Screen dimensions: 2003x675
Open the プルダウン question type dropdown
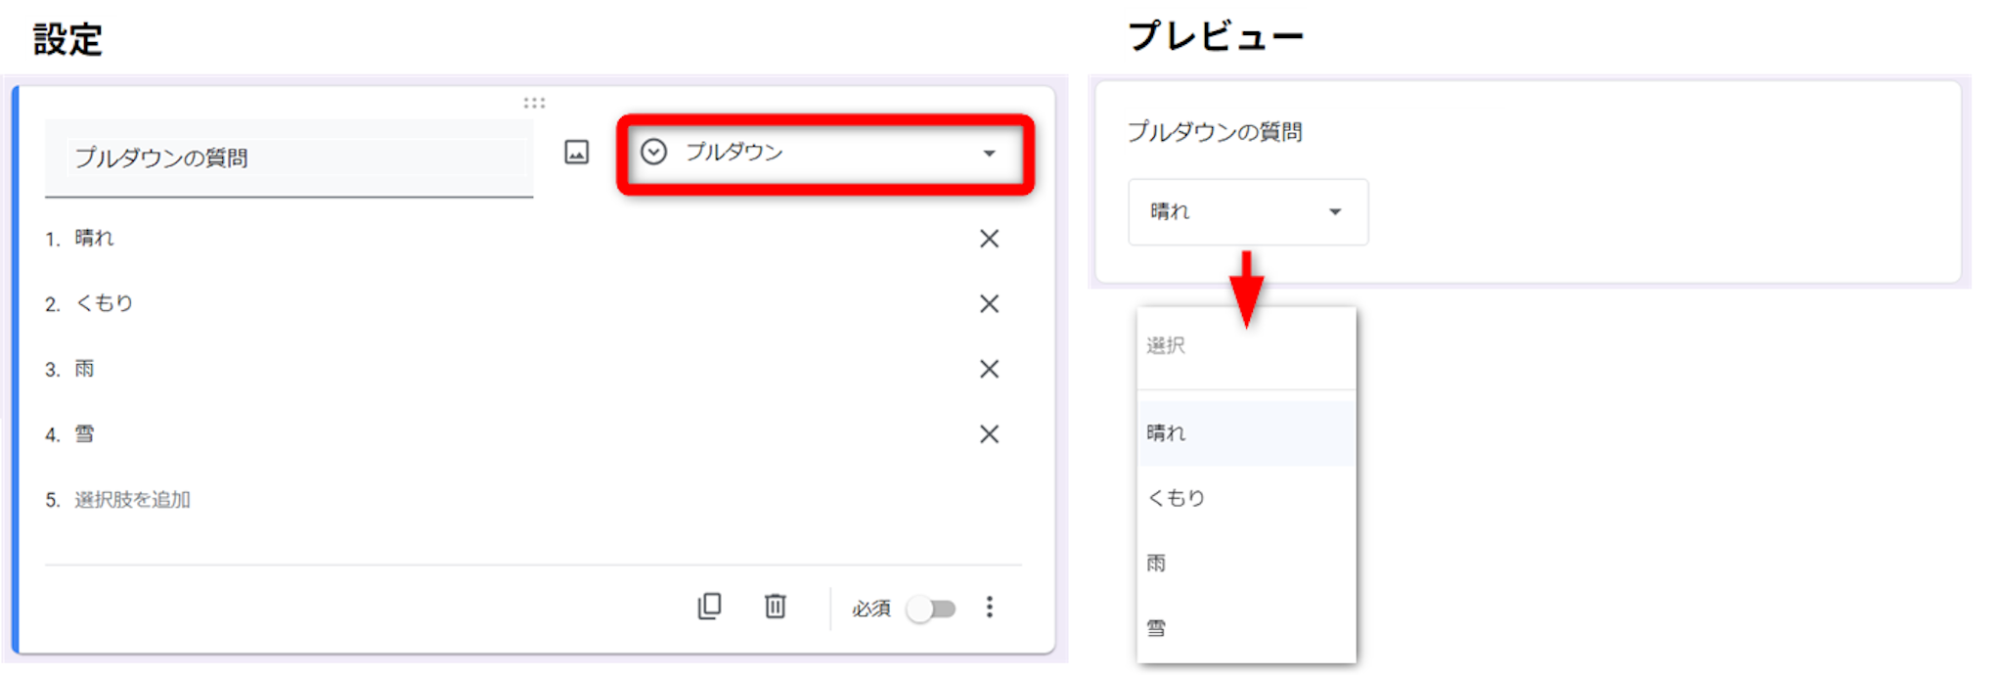pyautogui.click(x=824, y=154)
